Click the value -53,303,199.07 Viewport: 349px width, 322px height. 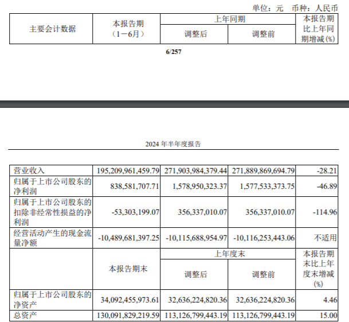click(x=135, y=212)
